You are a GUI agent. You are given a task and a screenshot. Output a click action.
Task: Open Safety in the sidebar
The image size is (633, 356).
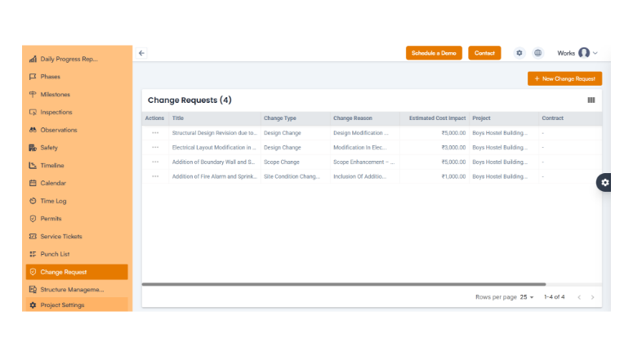[x=49, y=148]
